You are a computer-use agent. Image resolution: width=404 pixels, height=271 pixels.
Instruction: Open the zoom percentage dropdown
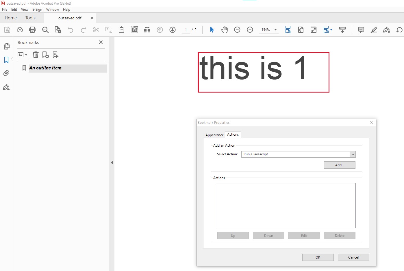pyautogui.click(x=275, y=30)
